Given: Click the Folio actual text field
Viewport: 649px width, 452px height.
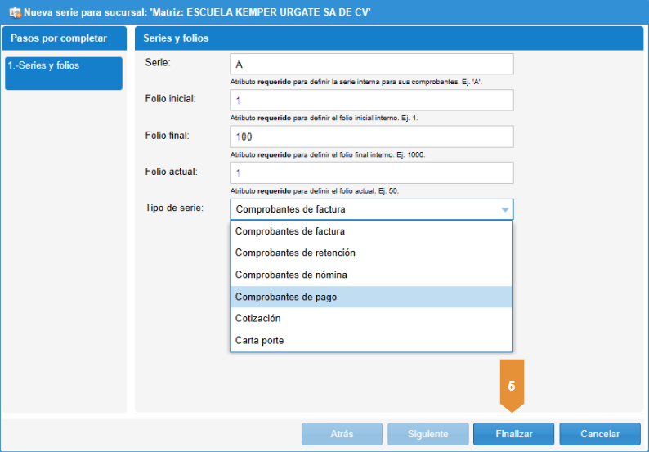Looking at the screenshot, I should click(x=371, y=172).
